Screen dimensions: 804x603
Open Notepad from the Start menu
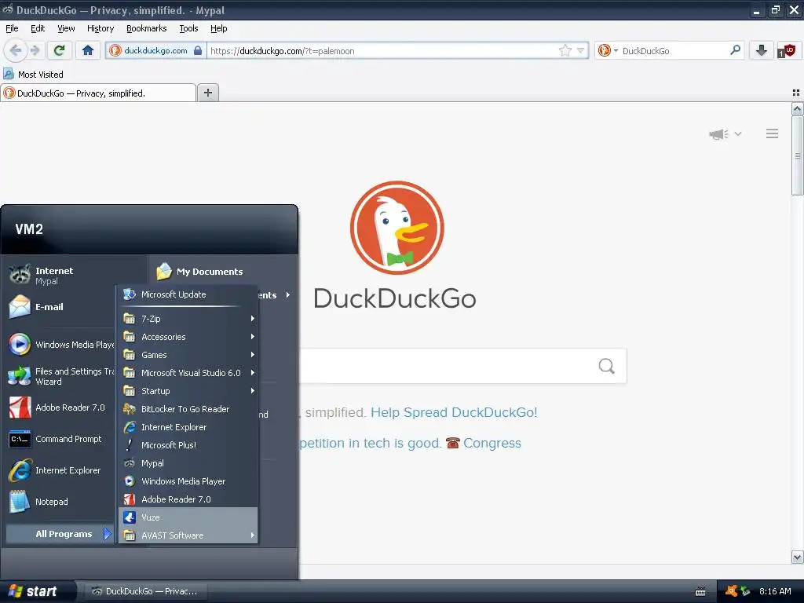[60, 502]
